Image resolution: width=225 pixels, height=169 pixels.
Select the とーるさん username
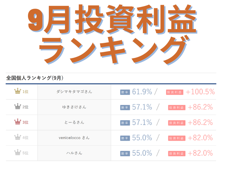74,122
